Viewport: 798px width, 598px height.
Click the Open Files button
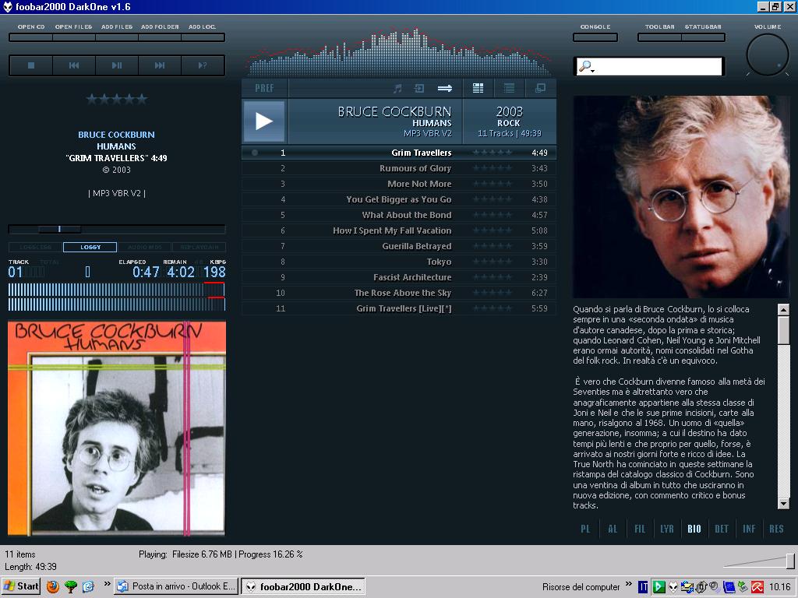click(74, 37)
